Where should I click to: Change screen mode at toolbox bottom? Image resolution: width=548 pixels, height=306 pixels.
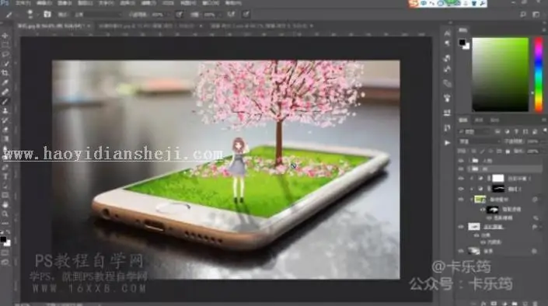[x=5, y=263]
